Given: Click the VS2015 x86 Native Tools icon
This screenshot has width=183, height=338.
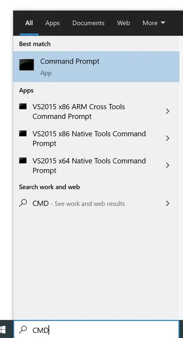Looking at the screenshot, I should tap(23, 134).
